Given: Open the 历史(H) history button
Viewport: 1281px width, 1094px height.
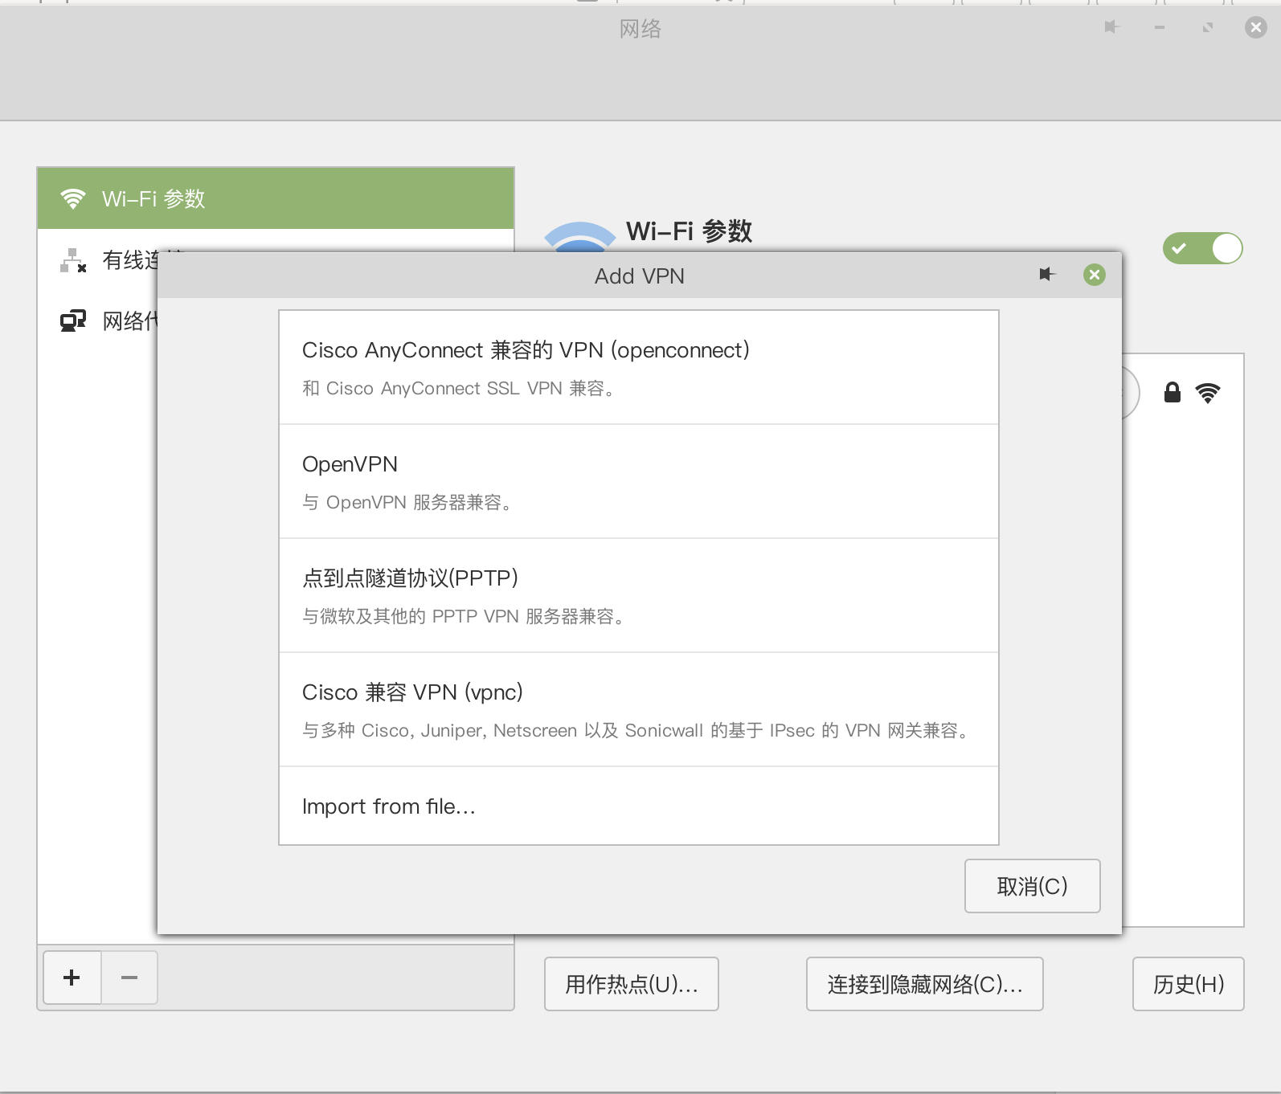Looking at the screenshot, I should [1189, 984].
